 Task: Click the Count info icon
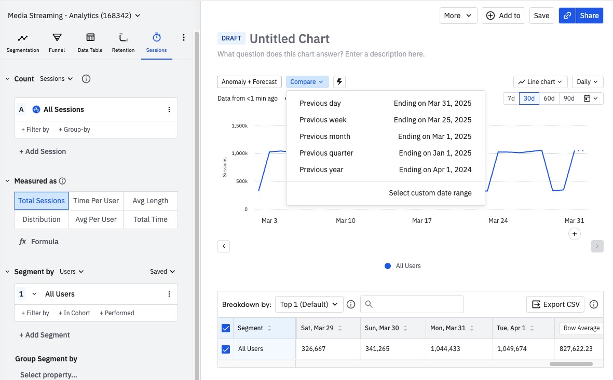coord(87,79)
